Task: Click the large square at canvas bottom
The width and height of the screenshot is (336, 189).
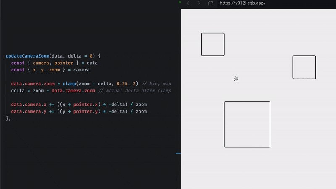Action: coord(247,124)
